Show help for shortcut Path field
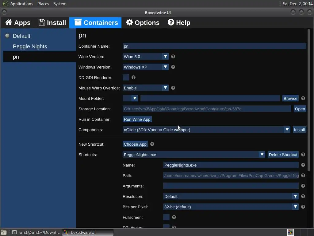The image size is (314, 236). point(303,175)
